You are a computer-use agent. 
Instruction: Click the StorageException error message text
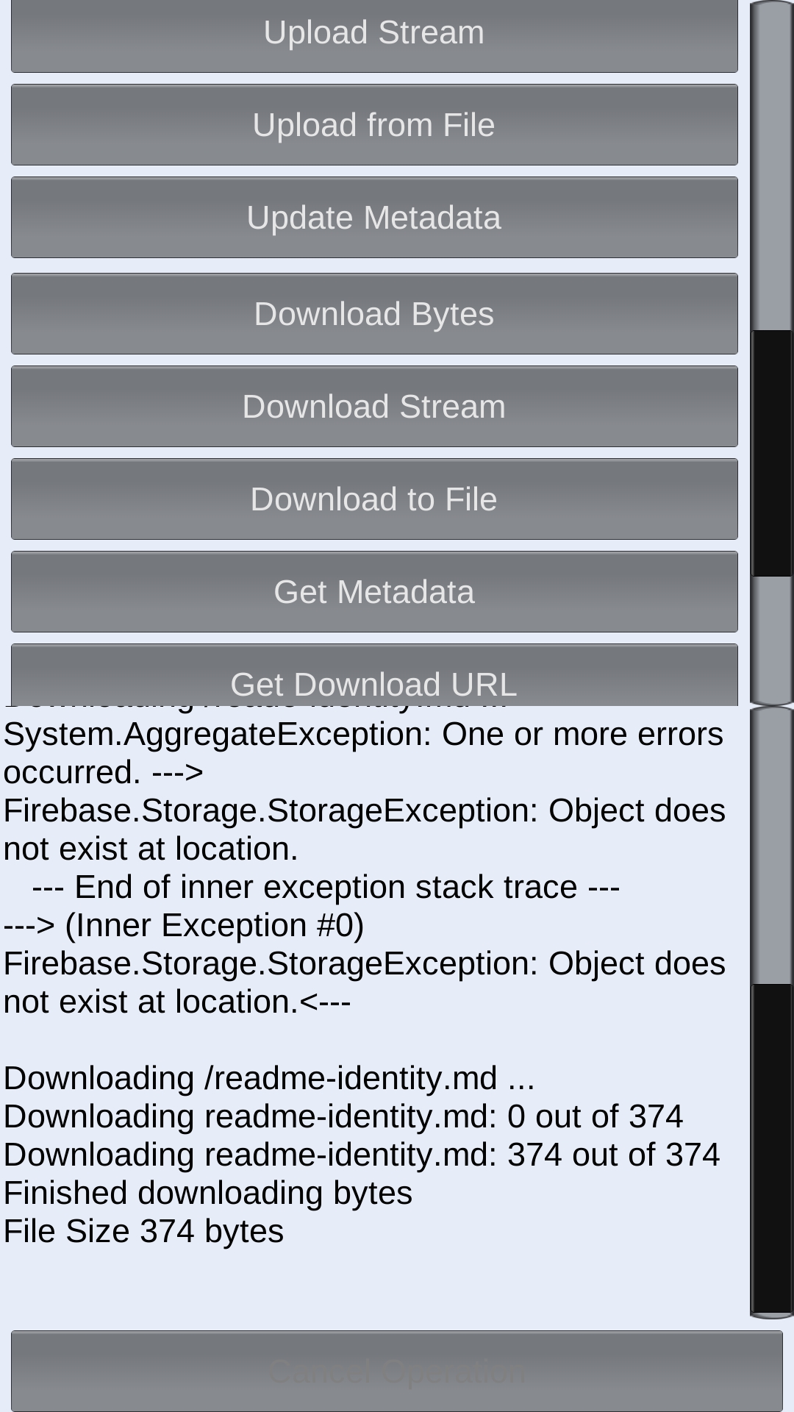[x=364, y=829]
